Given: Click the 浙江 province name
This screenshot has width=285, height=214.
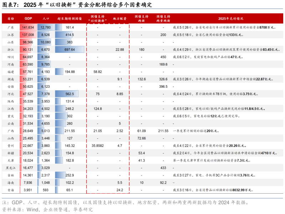Looking at the screenshot, I should [11, 49].
